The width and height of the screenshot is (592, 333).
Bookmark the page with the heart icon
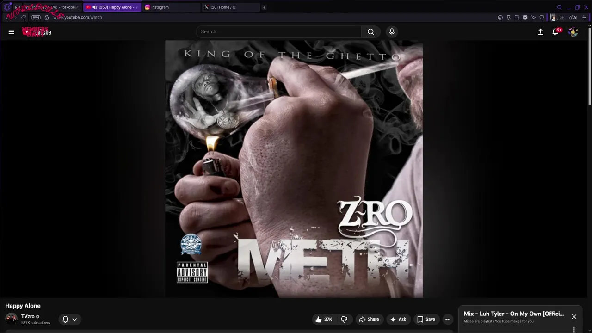(542, 18)
